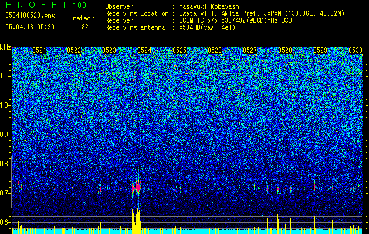Image resolution: width=369 pixels, height=234 pixels.
Task: Click the HROFFT program title
Action: pyautogui.click(x=37, y=5)
